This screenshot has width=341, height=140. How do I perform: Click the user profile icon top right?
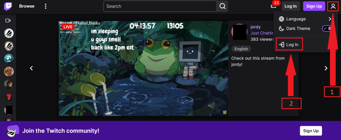click(333, 6)
